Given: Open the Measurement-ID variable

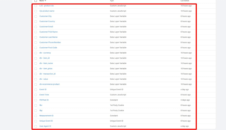Looking at the screenshot, I should click(x=47, y=116).
